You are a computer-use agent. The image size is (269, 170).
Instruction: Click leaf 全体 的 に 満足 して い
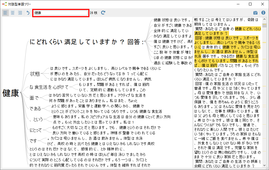pos(171,31)
